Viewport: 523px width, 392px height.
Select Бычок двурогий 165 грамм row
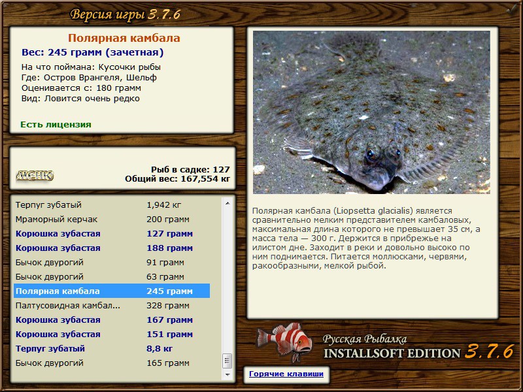[x=112, y=363]
